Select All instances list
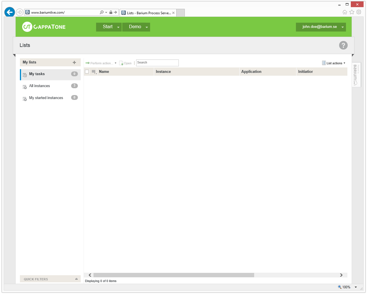 tap(40, 86)
